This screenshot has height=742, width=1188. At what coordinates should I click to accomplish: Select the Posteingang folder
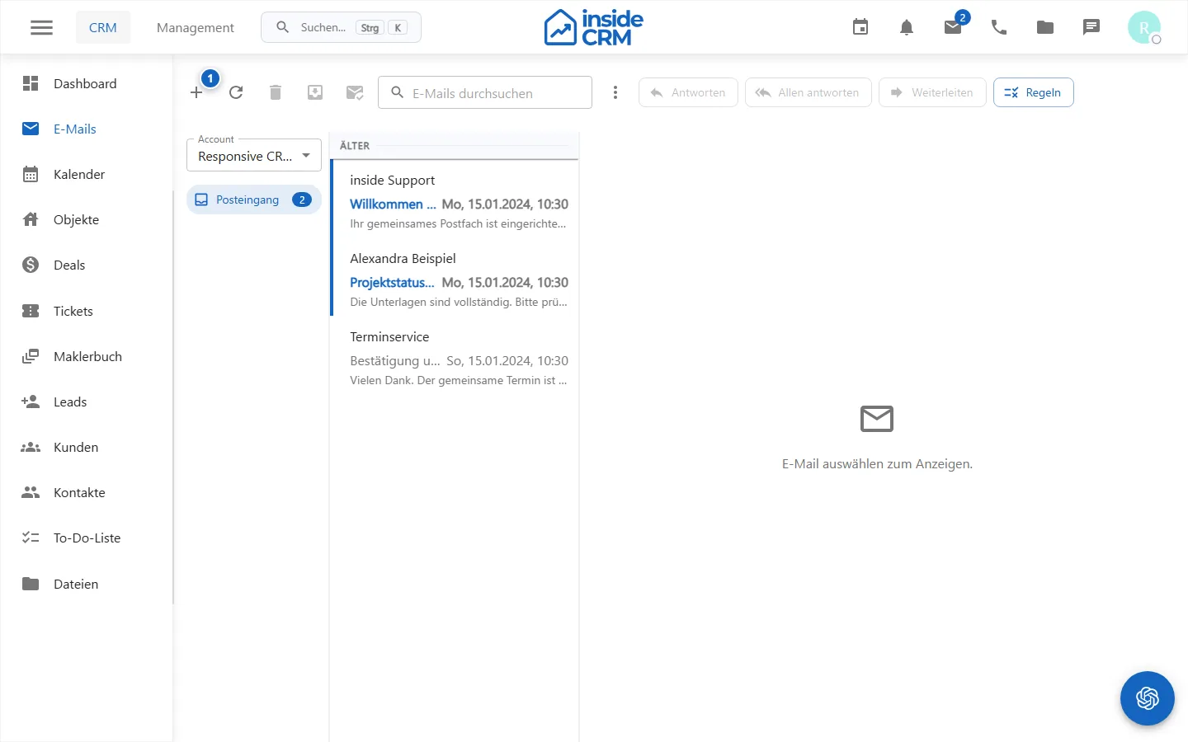[254, 200]
